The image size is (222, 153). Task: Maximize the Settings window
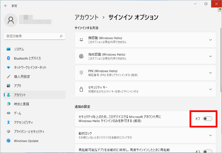click(x=206, y=4)
